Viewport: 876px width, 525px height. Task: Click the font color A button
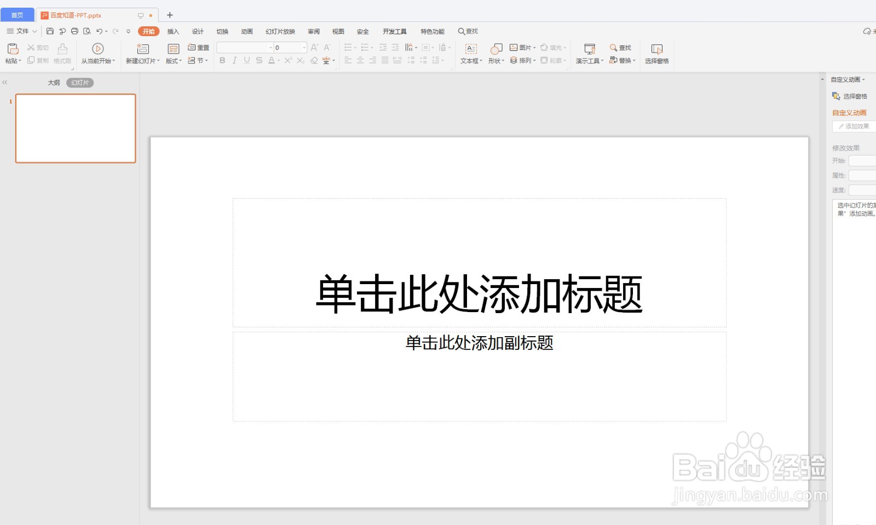click(x=272, y=60)
